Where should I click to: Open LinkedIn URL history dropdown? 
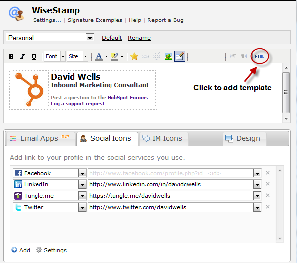[x=257, y=184]
